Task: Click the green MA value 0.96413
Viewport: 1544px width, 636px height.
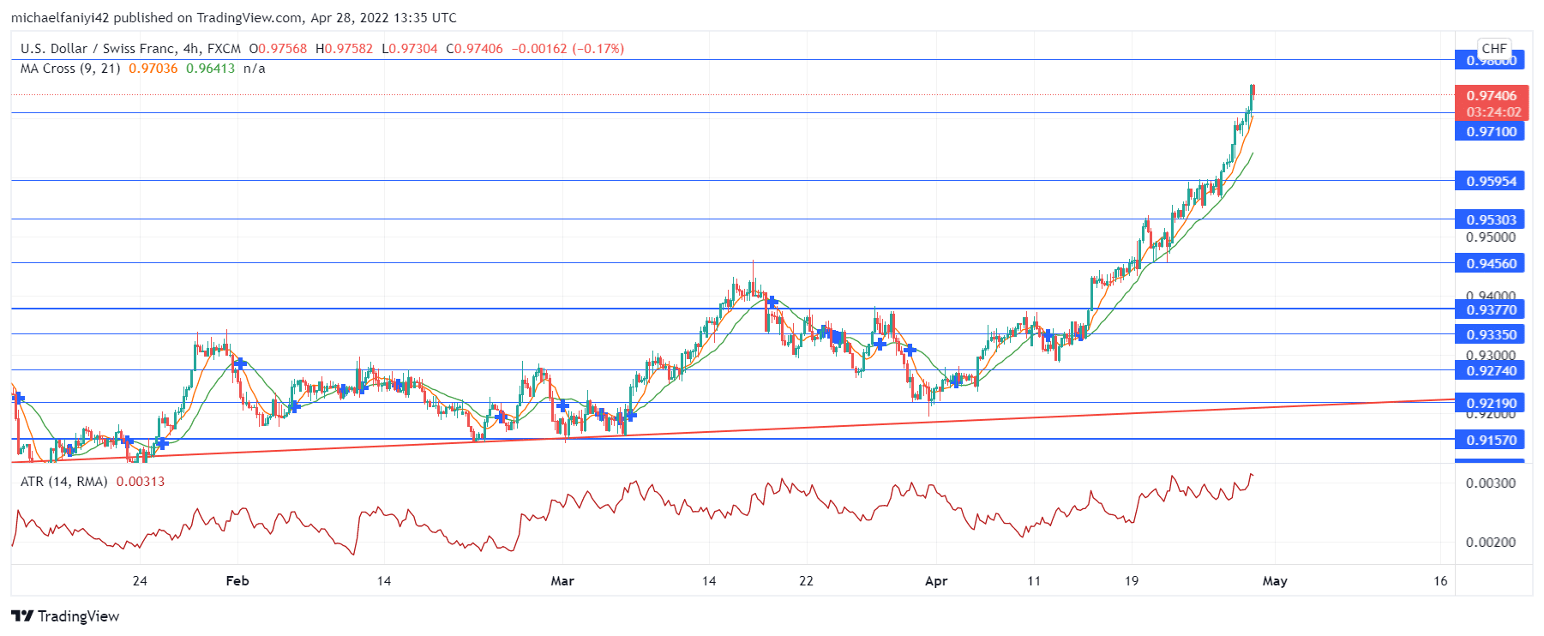Action: 210,69
